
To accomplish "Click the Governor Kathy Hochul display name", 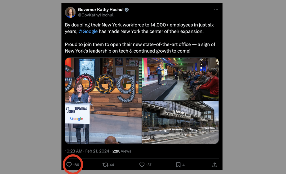I will pyautogui.click(x=101, y=10).
